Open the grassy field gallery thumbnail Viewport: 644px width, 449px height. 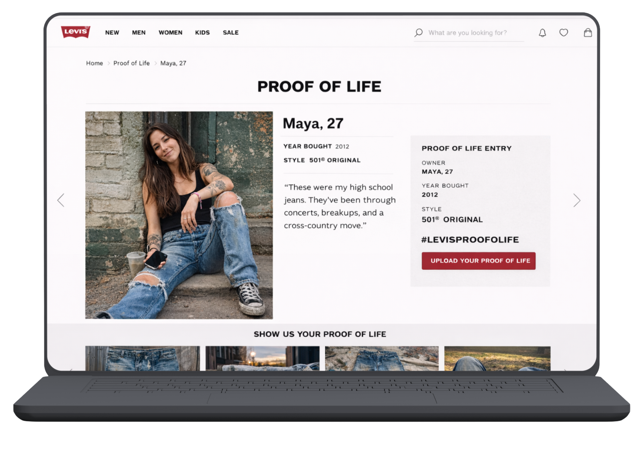pos(497,358)
